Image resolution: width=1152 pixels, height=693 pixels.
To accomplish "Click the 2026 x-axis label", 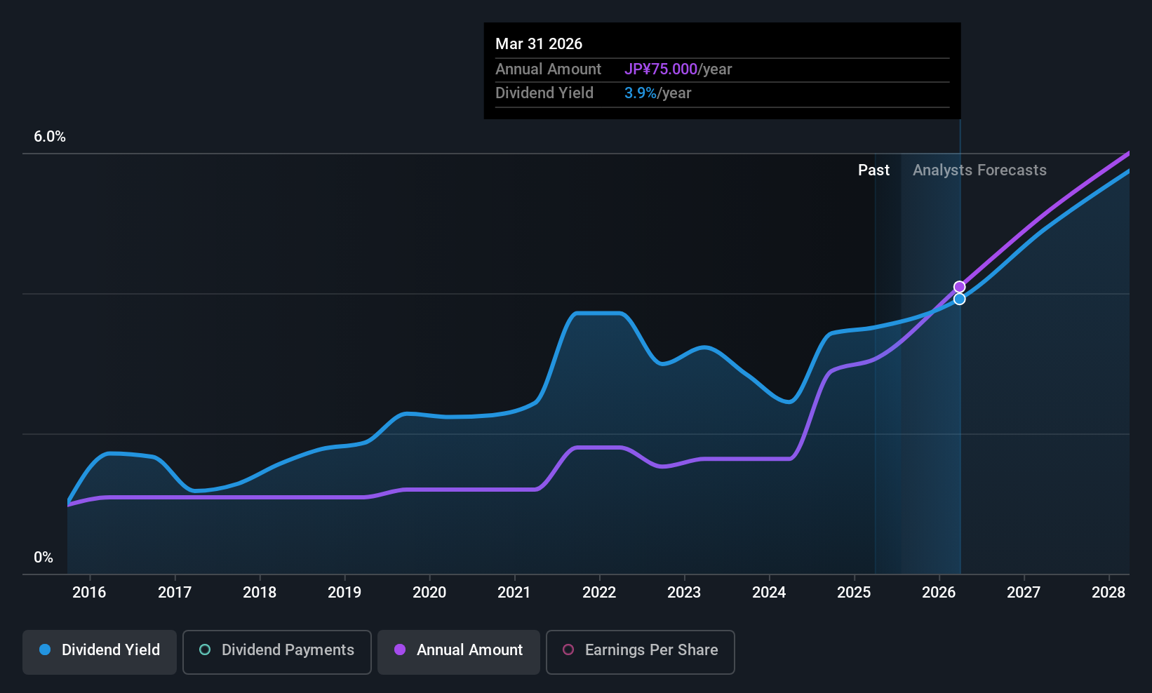I will (x=939, y=593).
